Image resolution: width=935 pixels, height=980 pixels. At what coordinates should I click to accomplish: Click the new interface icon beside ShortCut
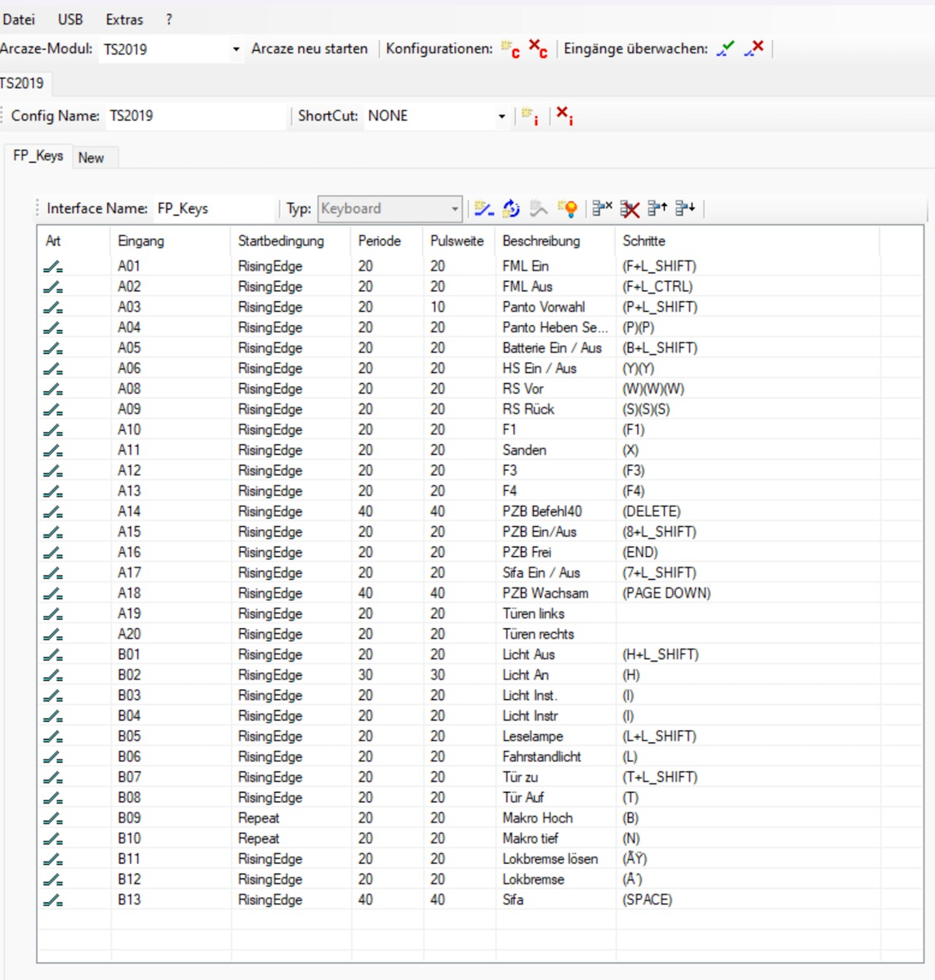(x=530, y=116)
